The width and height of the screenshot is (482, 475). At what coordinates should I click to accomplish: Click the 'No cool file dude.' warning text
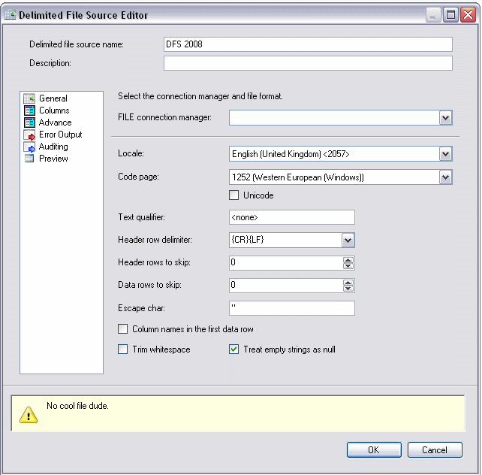pyautogui.click(x=77, y=406)
